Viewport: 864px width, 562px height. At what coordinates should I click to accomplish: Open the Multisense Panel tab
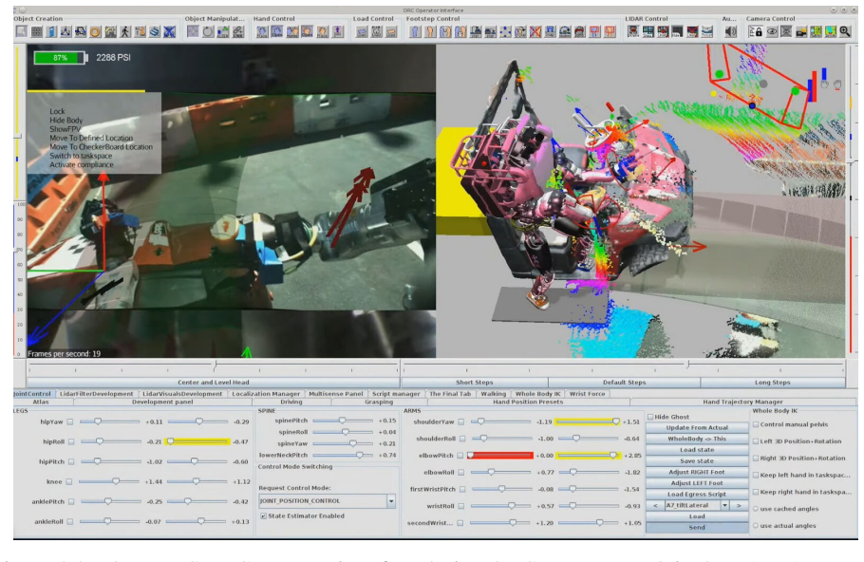[x=335, y=394]
